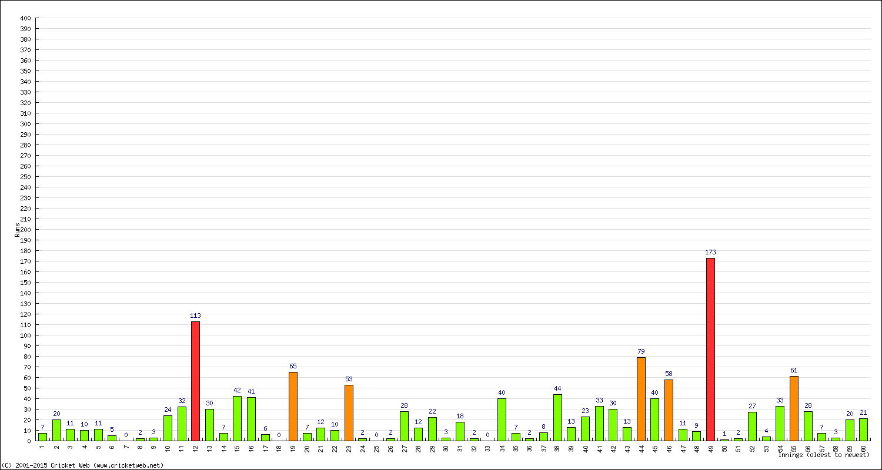Click the green bar valued 32

[182, 424]
